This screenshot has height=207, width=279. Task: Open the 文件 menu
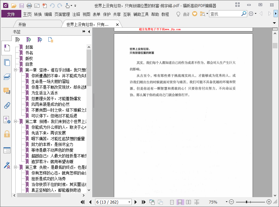click(11, 14)
